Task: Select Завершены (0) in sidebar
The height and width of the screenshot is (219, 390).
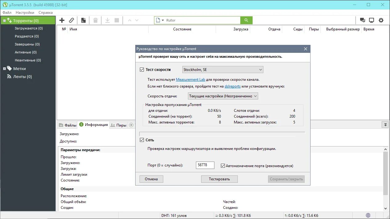Action: 27,44
